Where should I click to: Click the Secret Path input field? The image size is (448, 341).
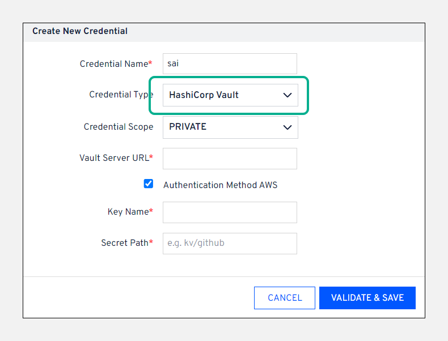(x=230, y=244)
